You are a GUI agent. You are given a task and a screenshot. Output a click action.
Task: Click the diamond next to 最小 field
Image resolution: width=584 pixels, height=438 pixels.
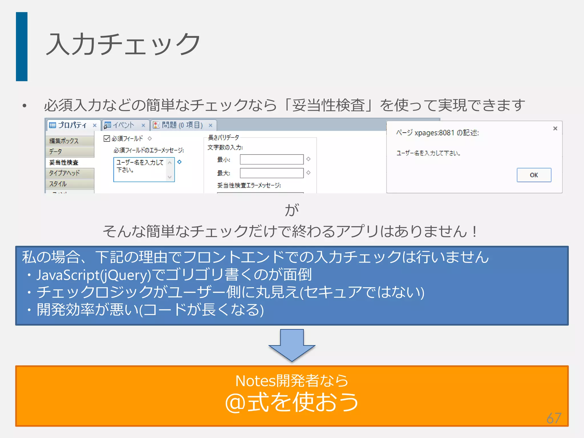308,159
